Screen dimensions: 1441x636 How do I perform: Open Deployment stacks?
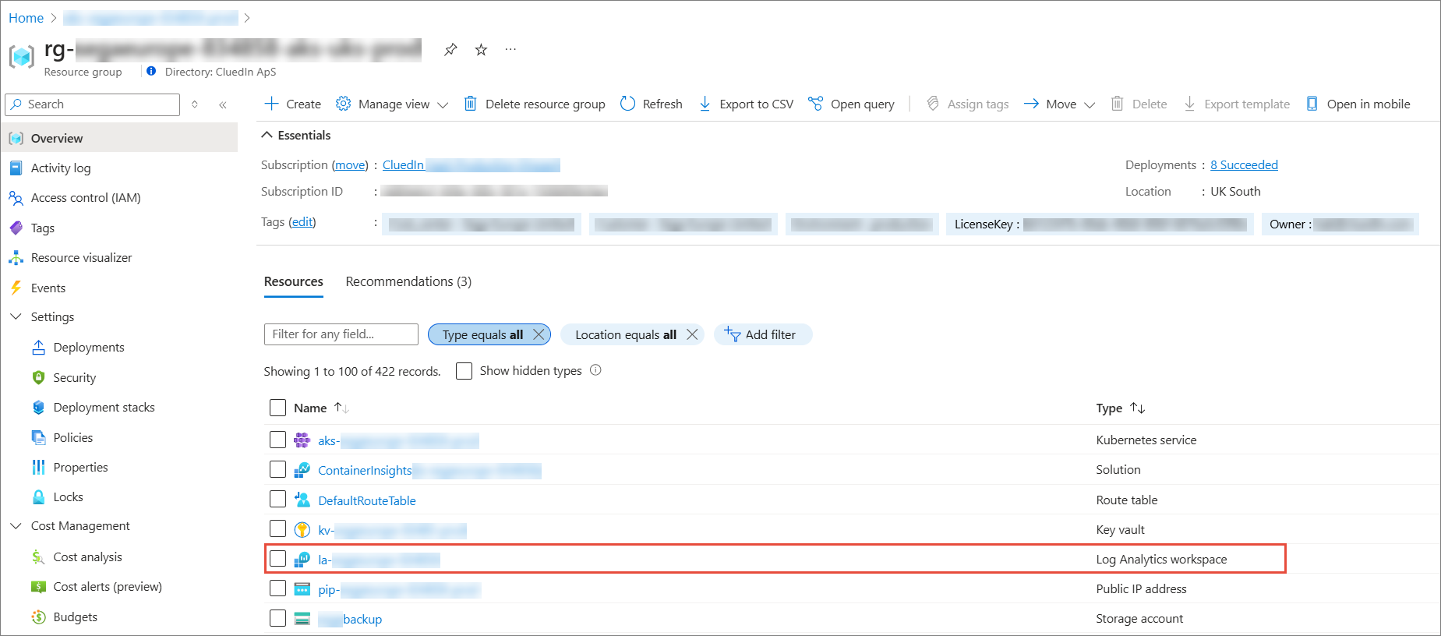pyautogui.click(x=104, y=407)
